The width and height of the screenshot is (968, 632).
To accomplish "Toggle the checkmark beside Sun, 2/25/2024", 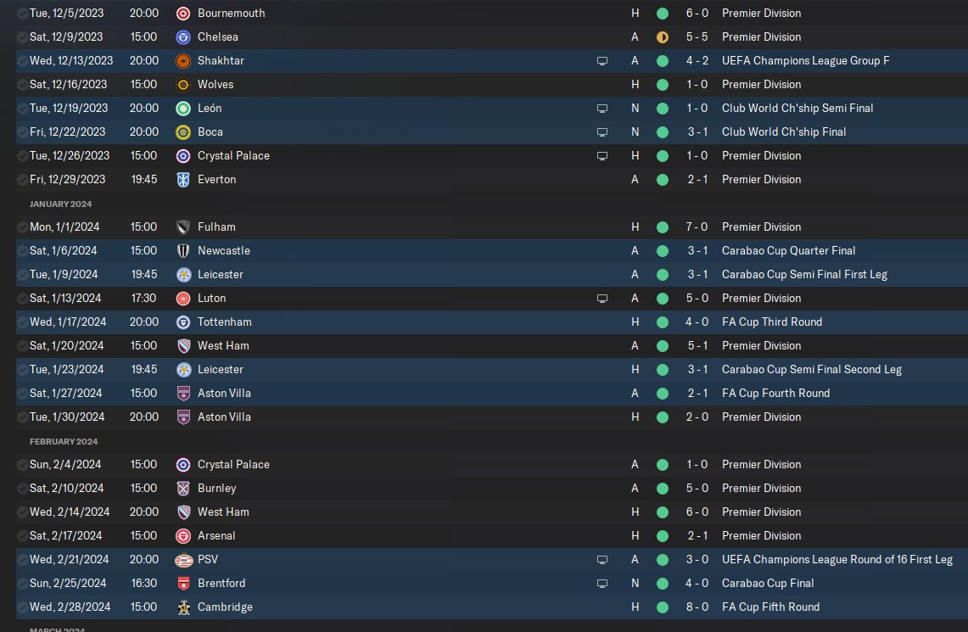I will click(x=22, y=584).
